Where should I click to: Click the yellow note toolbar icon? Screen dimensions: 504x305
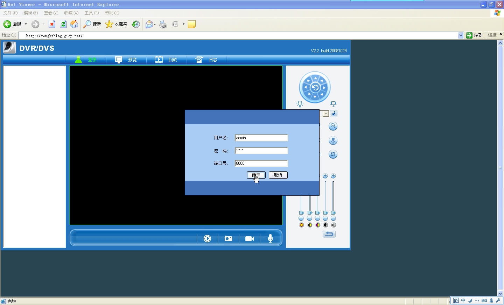[192, 24]
